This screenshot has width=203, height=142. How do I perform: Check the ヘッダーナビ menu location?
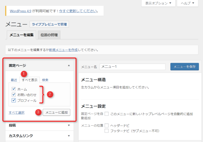[107, 125]
